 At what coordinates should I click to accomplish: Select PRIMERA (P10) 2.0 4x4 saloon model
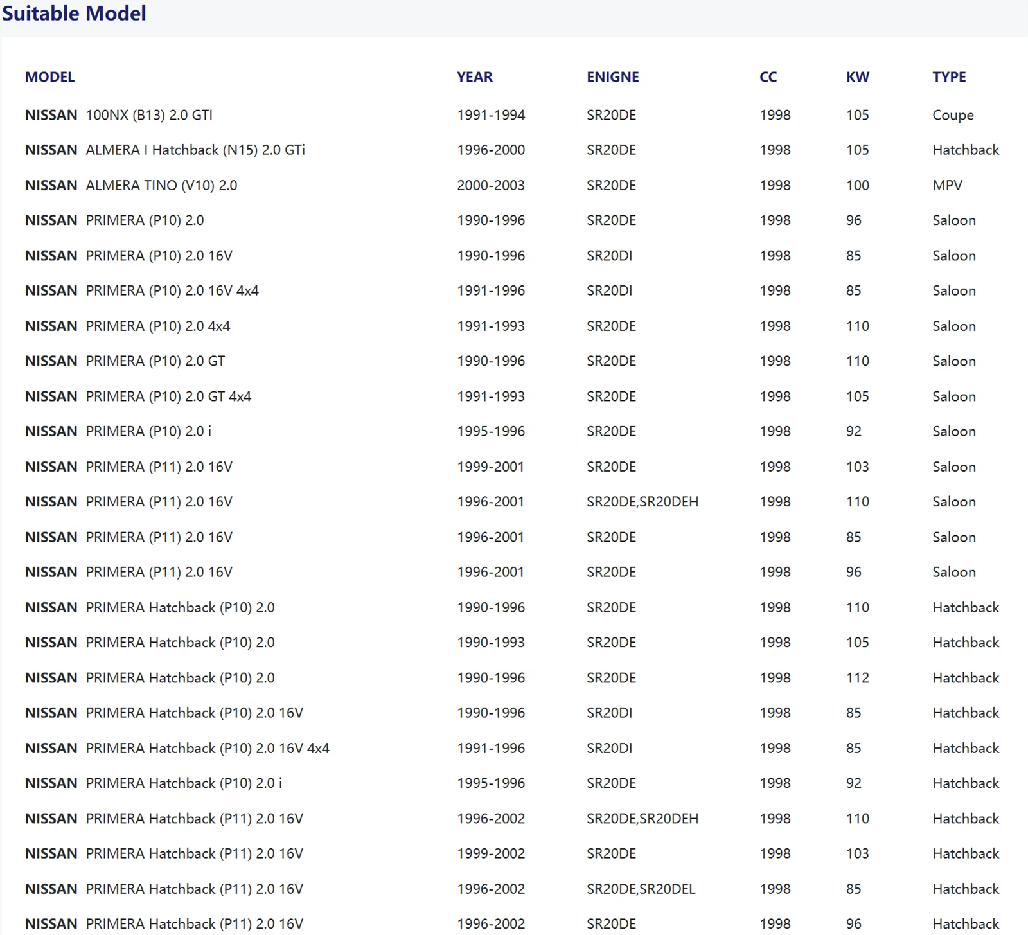point(158,326)
